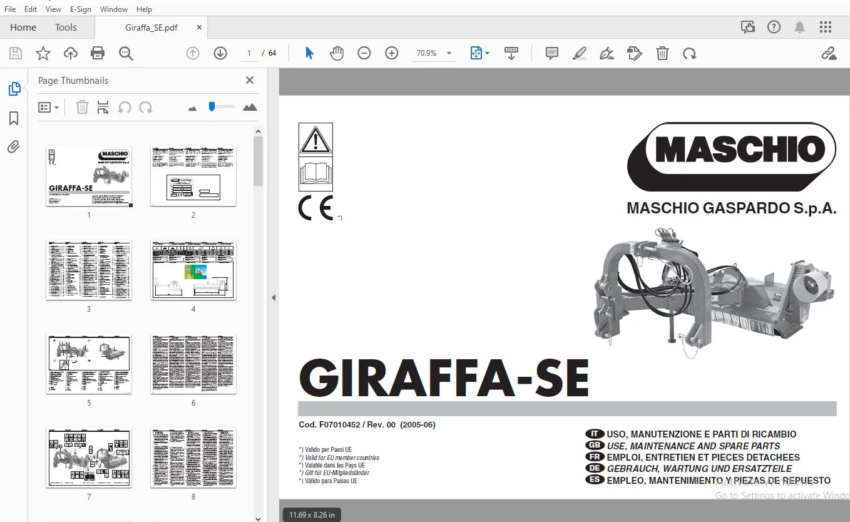Upload file to cloud icon
Viewport: 850px width, 522px height.
coord(71,54)
